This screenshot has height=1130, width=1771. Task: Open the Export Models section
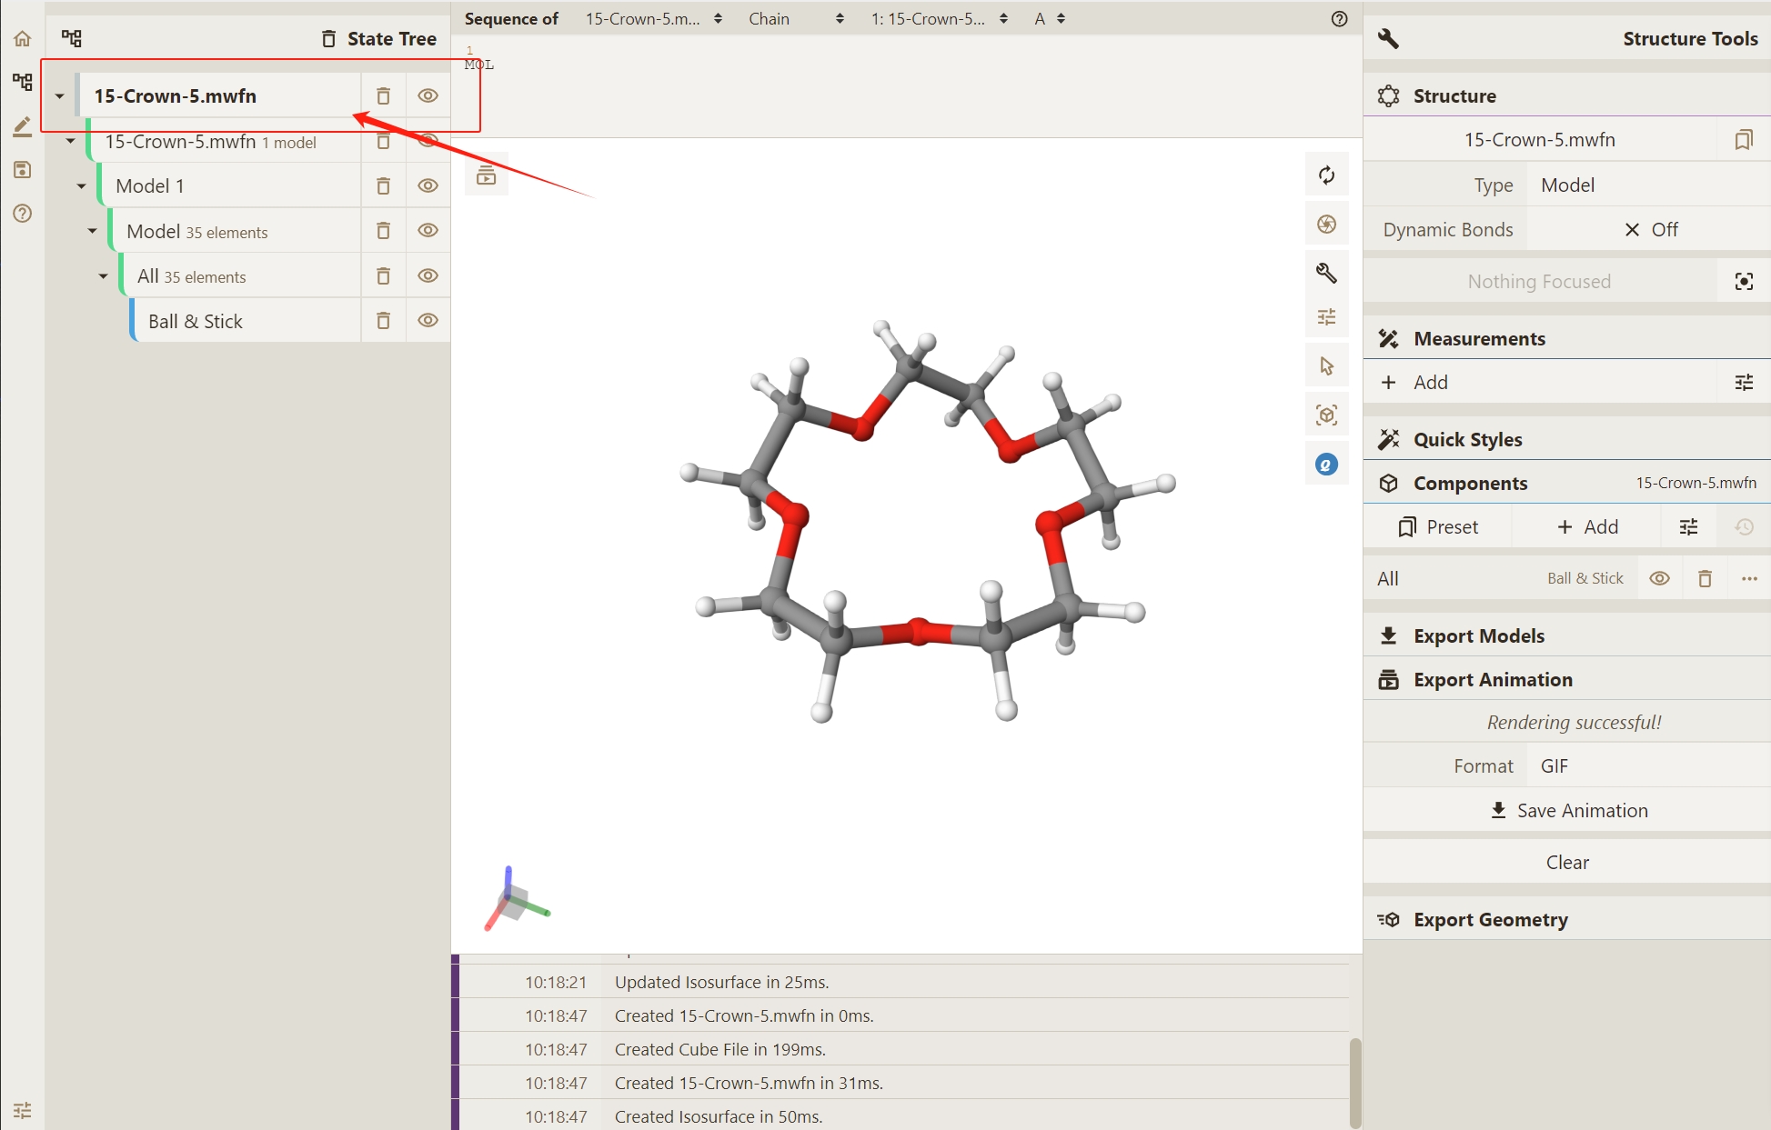1478,636
